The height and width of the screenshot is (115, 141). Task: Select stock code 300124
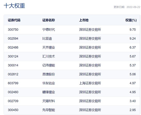(x=13, y=56)
